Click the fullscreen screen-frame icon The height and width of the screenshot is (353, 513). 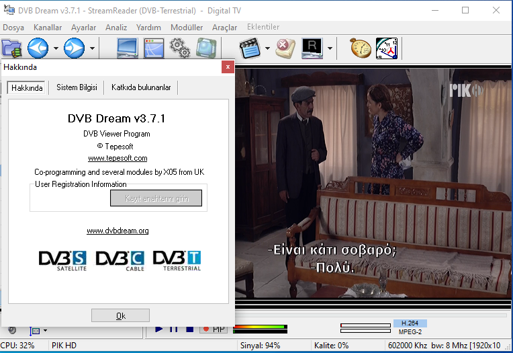click(206, 48)
